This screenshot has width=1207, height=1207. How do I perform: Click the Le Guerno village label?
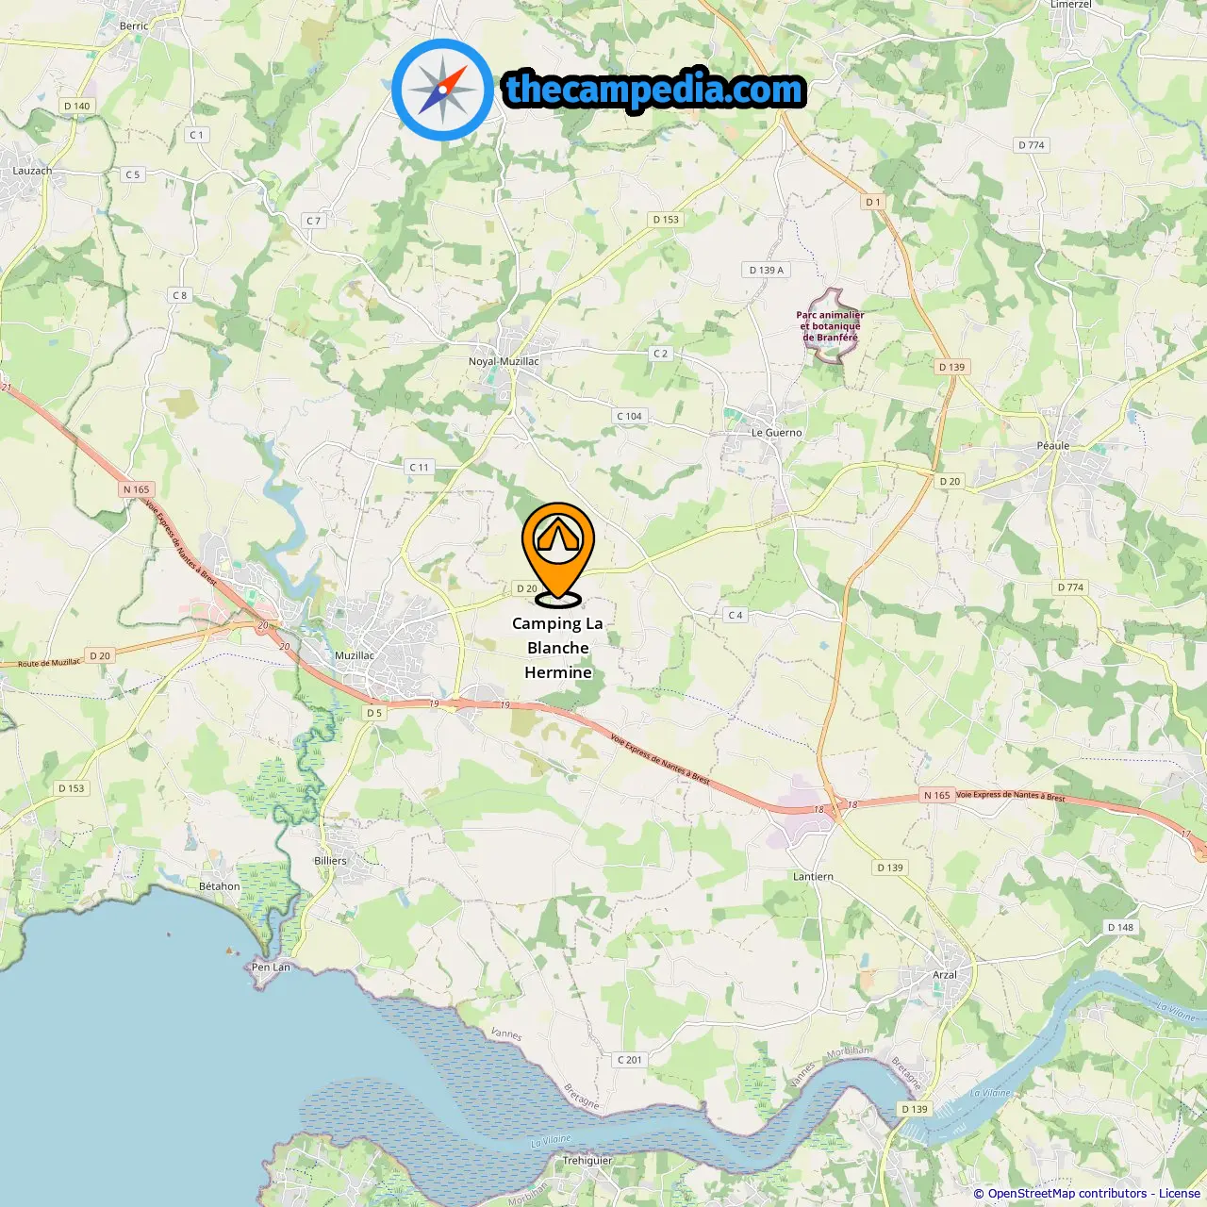pyautogui.click(x=776, y=433)
